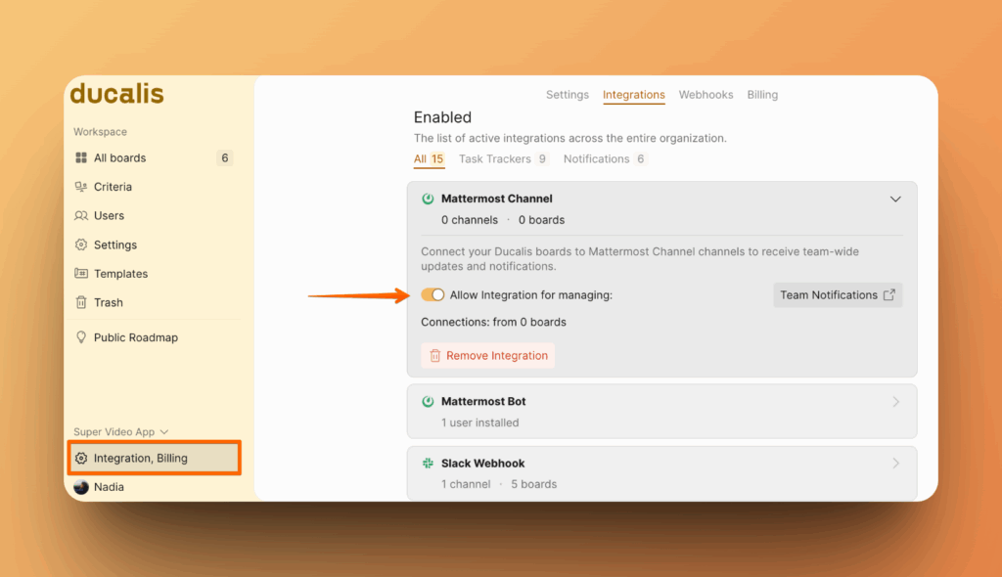The image size is (1002, 577).
Task: Collapse the Mattermost Channel section
Action: tap(894, 199)
